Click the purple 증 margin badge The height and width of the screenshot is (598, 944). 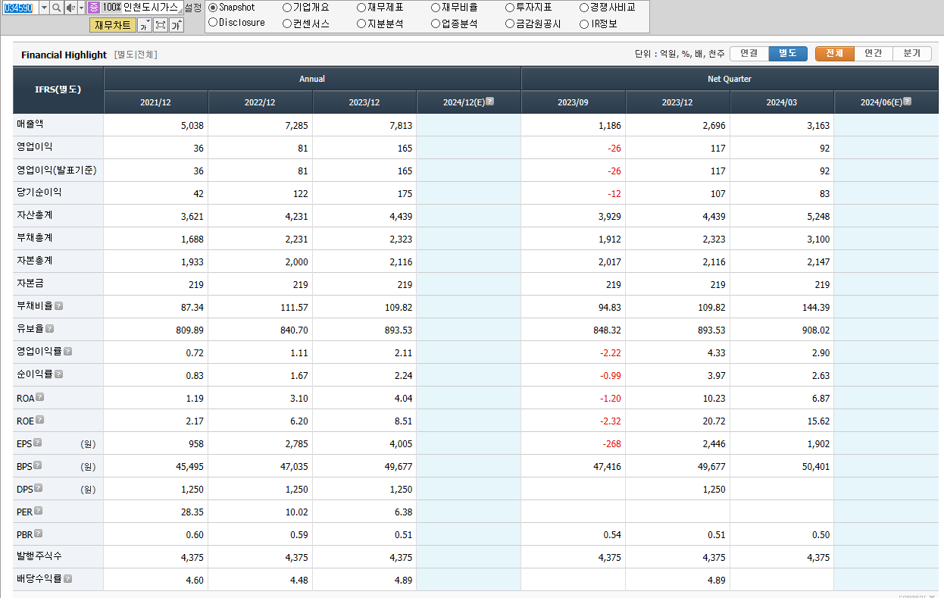tap(93, 8)
